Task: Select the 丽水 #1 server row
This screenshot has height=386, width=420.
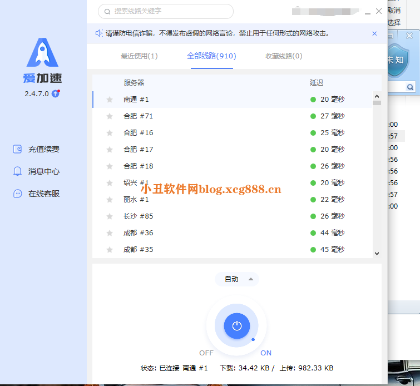Action: point(233,200)
